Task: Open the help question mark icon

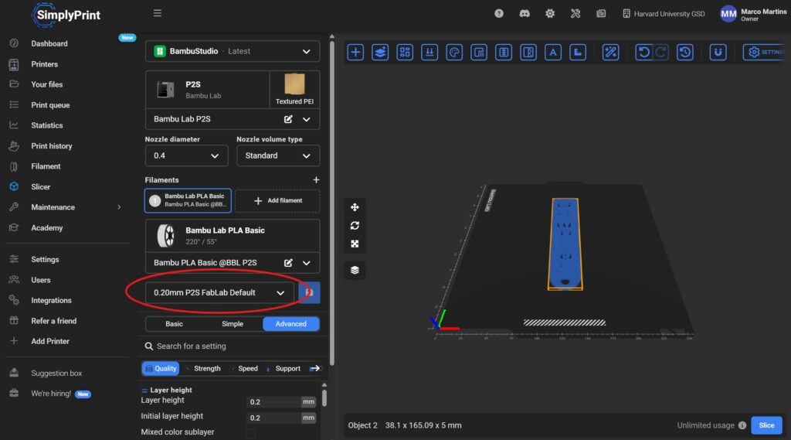Action: tap(499, 14)
